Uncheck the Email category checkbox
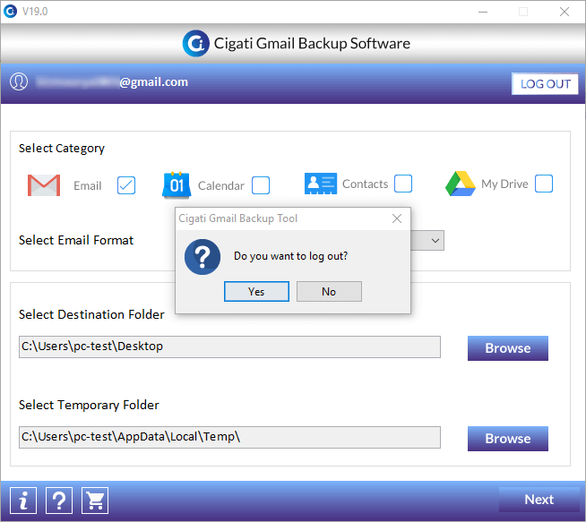 tap(126, 185)
